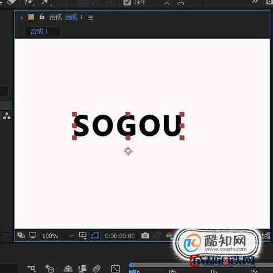This screenshot has width=273, height=273.
Task: Click the timeline work area start handle
Action: 131,265
